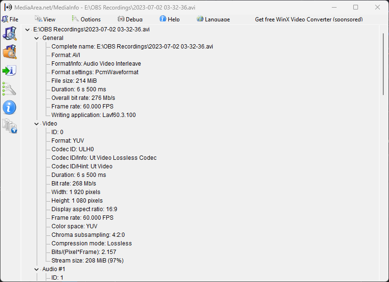Open the File menu

[x=11, y=19]
